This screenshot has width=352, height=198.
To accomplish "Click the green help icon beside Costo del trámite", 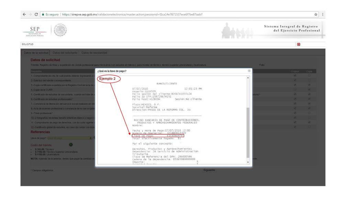I will pyautogui.click(x=71, y=145).
